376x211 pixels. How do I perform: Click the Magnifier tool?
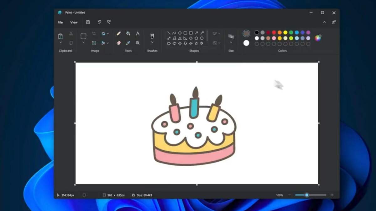(138, 43)
